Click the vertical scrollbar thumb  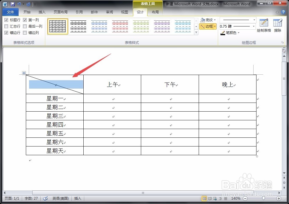284,78
